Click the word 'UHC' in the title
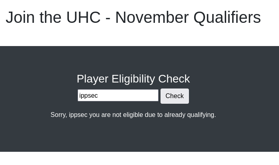This screenshot has height=165, width=279. tap(83, 18)
